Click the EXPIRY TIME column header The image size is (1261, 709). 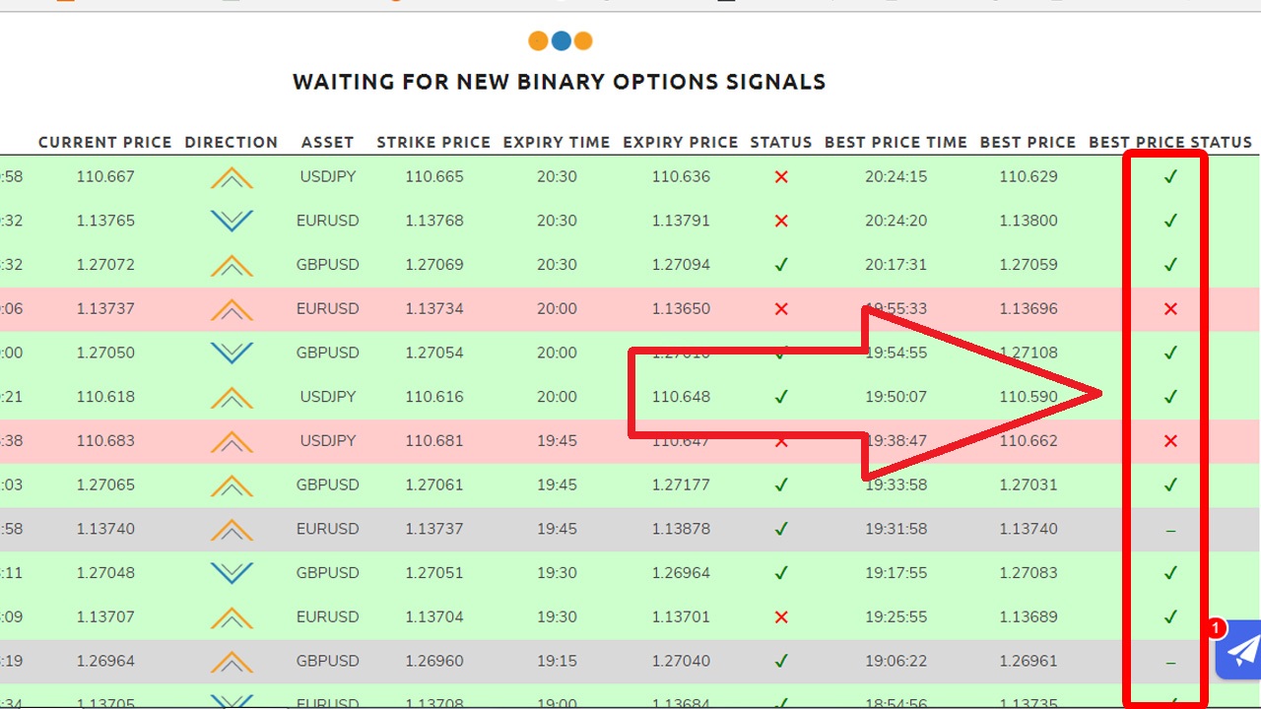(x=557, y=143)
